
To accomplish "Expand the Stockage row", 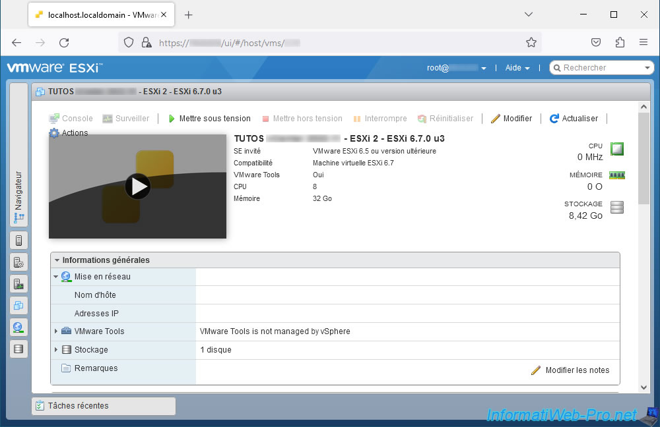I will point(56,350).
